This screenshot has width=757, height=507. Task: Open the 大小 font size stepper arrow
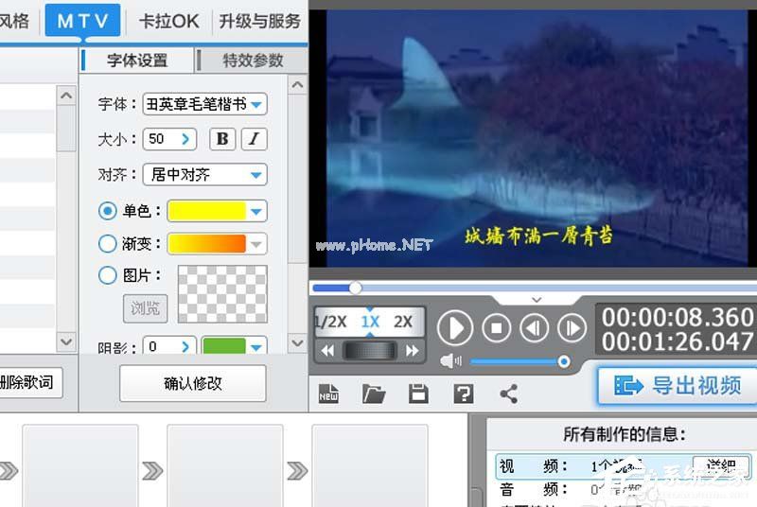pyautogui.click(x=185, y=139)
